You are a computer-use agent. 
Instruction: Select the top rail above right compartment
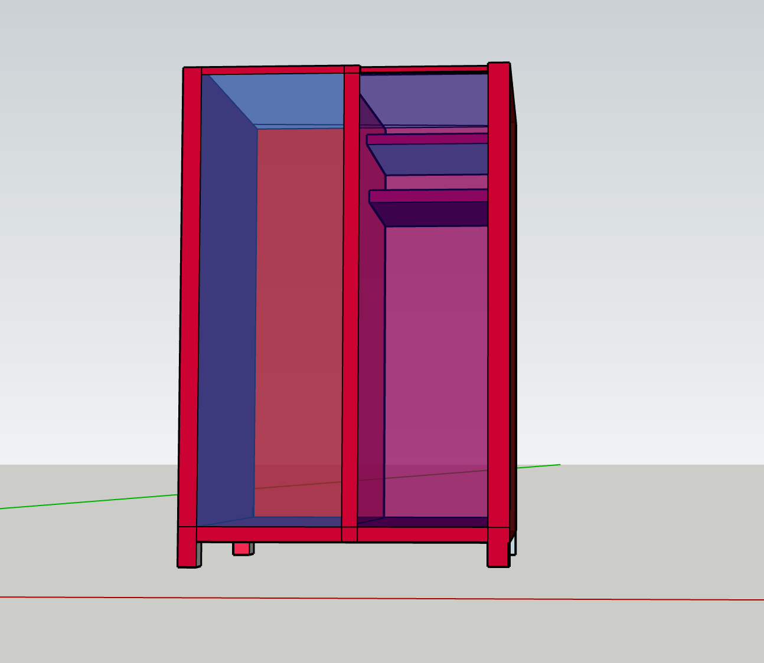coord(423,70)
